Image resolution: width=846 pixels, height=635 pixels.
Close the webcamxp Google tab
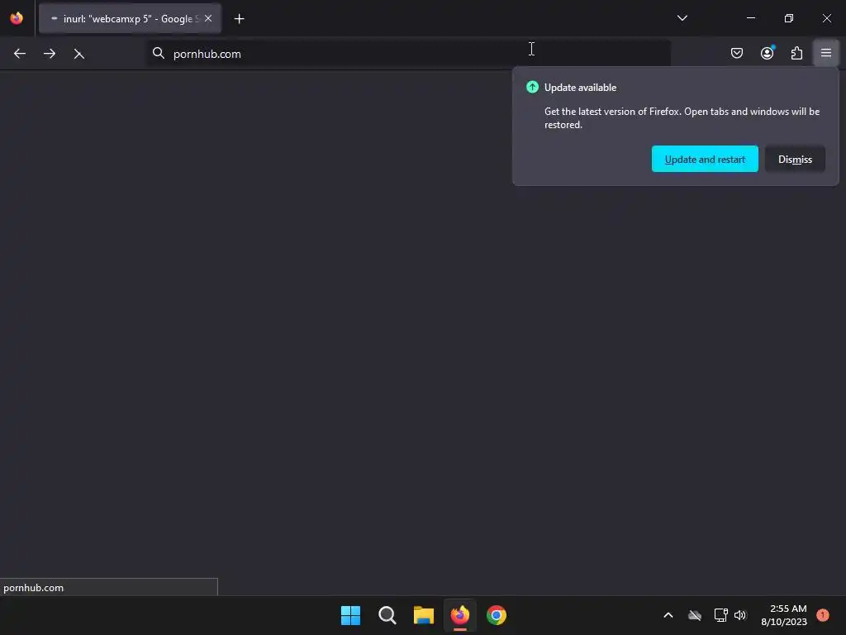[208, 18]
